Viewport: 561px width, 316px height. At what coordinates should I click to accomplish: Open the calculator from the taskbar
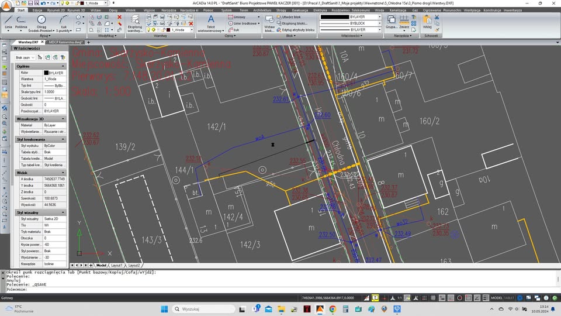pos(345,309)
